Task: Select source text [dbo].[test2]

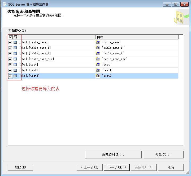Action: (29, 76)
